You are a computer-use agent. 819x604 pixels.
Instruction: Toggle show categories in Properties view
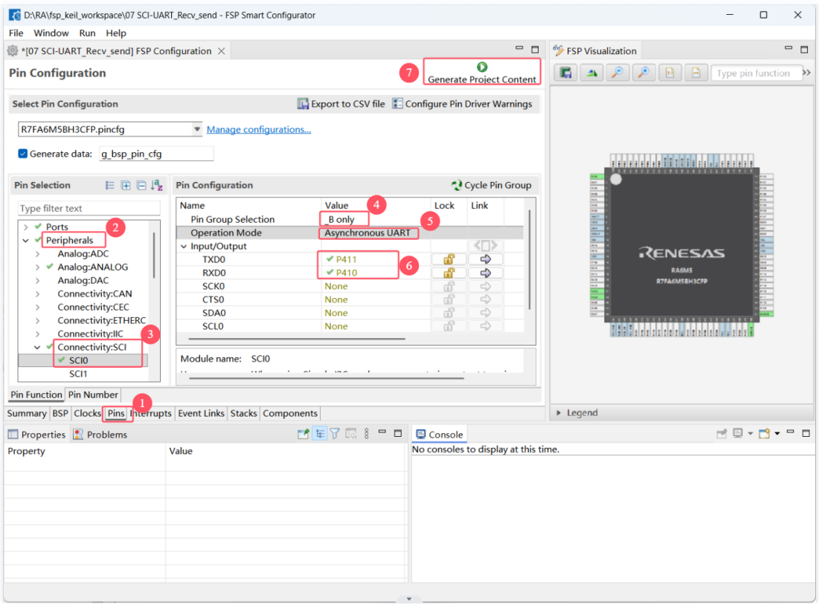320,433
